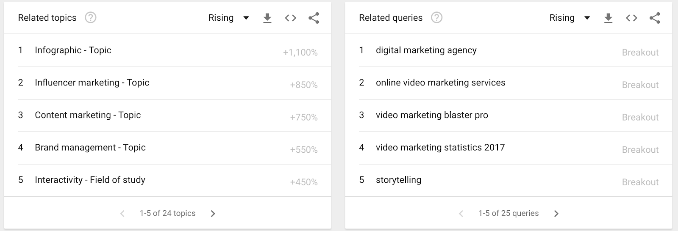Open embed code for Related queries
678x231 pixels.
[x=631, y=18]
